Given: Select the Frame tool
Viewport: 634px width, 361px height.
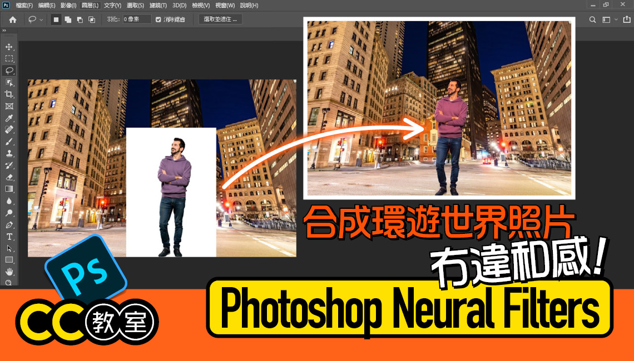Looking at the screenshot, I should click(x=9, y=106).
